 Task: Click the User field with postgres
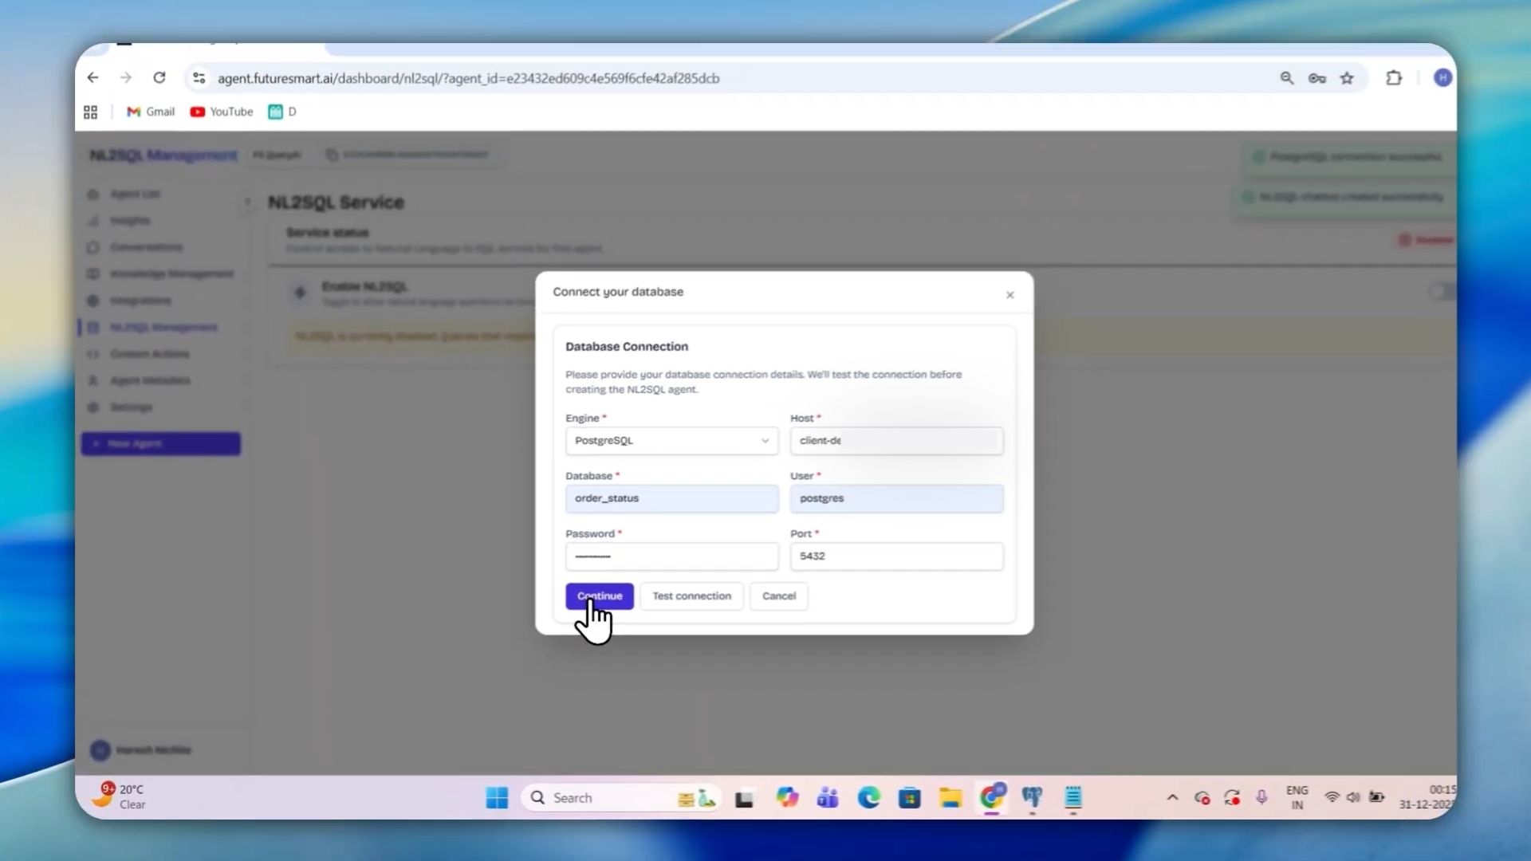pyautogui.click(x=896, y=498)
